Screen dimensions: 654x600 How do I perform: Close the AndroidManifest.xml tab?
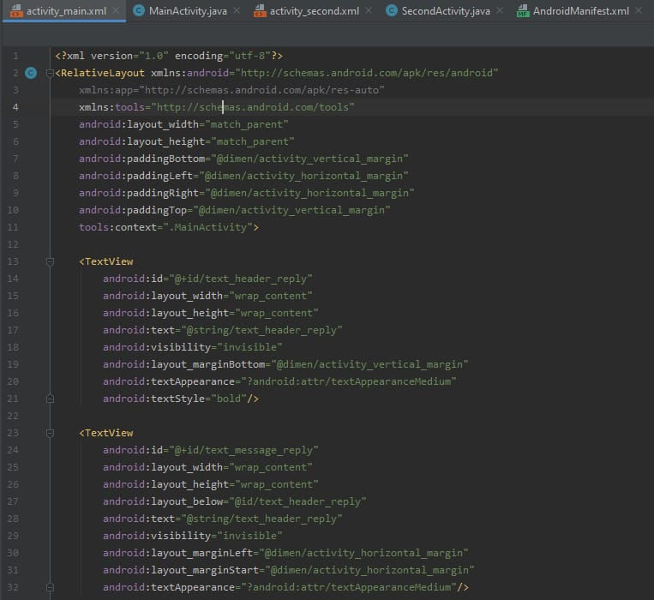tap(639, 10)
